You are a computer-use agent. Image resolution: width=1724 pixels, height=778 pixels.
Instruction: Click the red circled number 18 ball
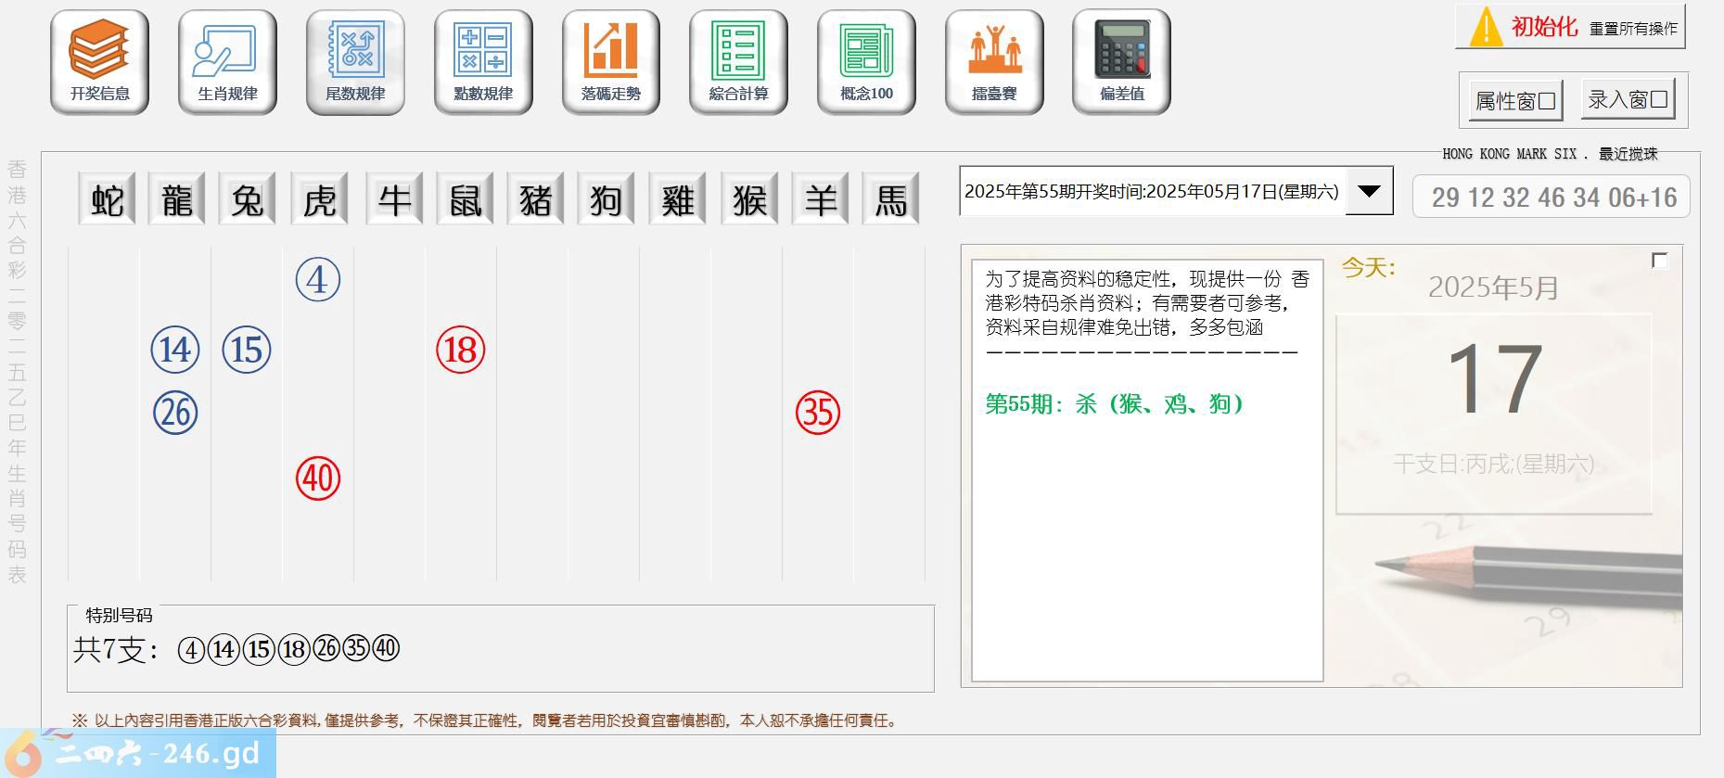click(x=461, y=350)
